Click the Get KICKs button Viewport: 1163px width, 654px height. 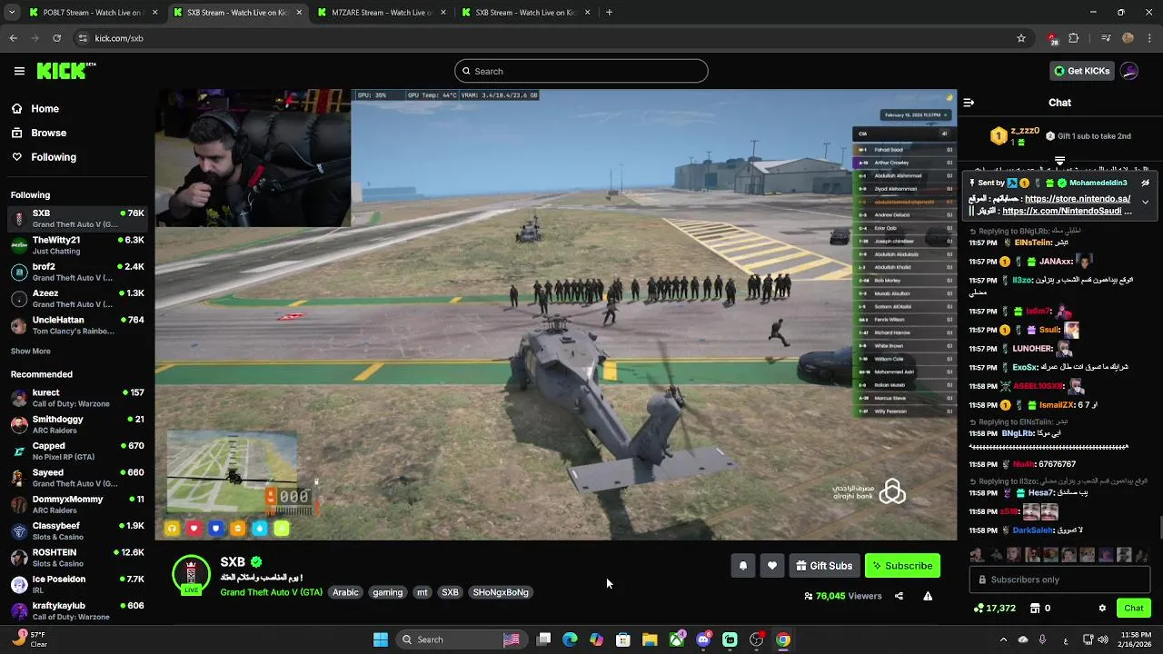tap(1081, 71)
